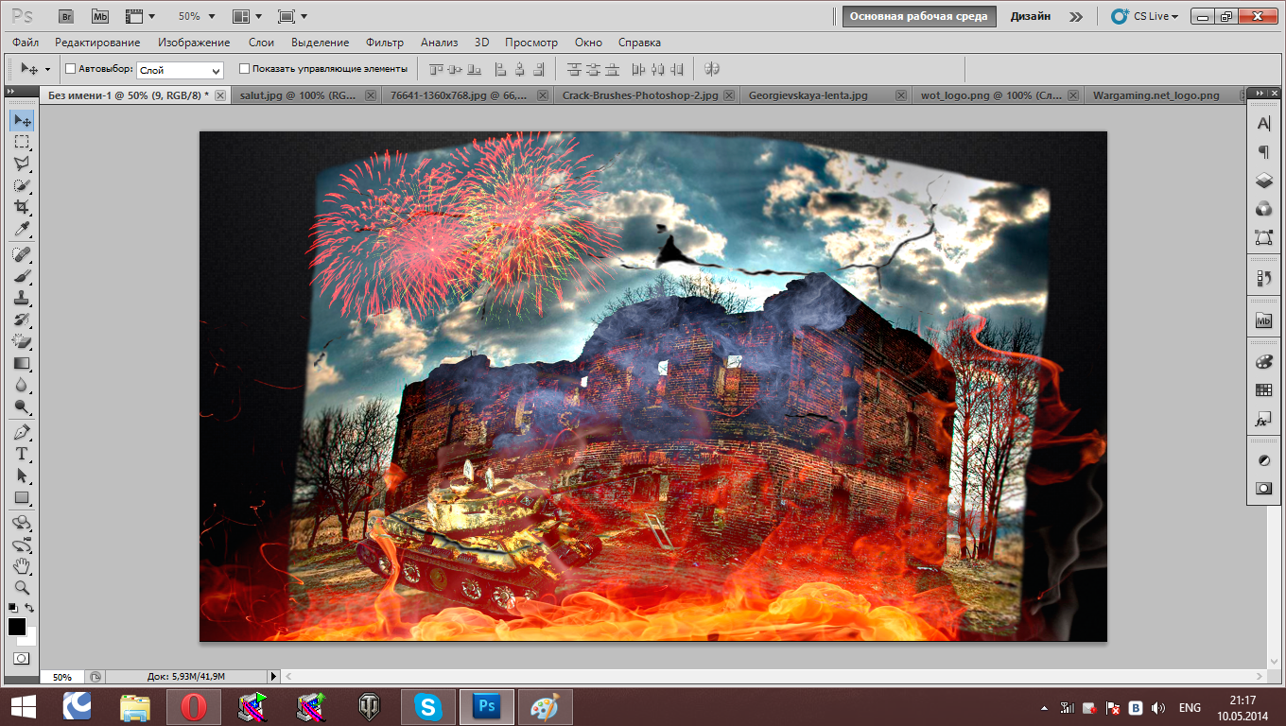
Task: Select the Zoom magnifier tool
Action: pyautogui.click(x=22, y=588)
